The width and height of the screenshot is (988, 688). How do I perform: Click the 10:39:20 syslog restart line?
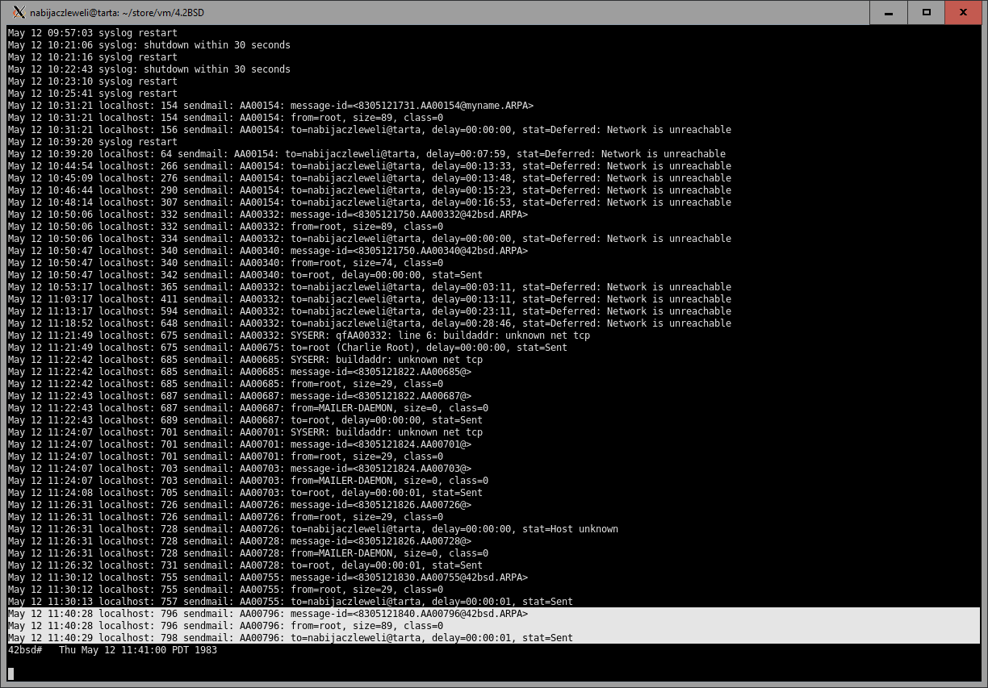[92, 142]
